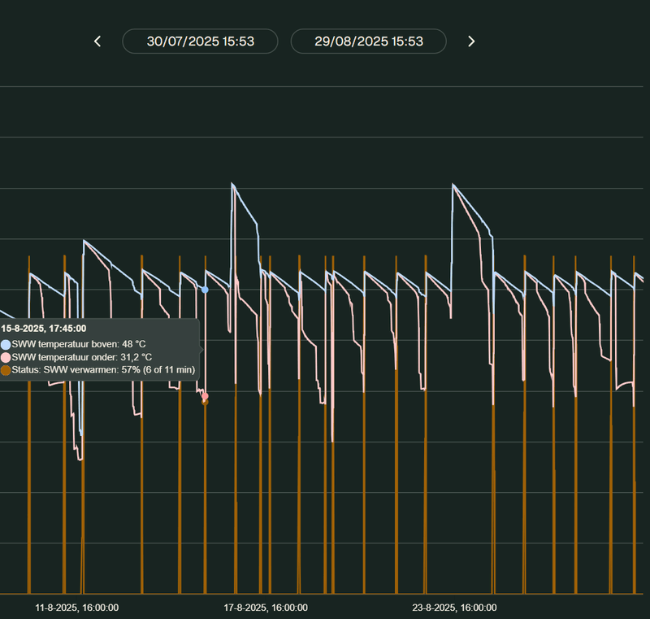Click the pink data point on the chart
650x619 pixels.
[205, 396]
